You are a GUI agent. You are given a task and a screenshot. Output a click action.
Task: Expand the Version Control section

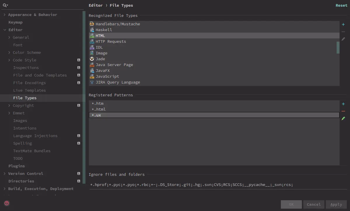point(5,173)
